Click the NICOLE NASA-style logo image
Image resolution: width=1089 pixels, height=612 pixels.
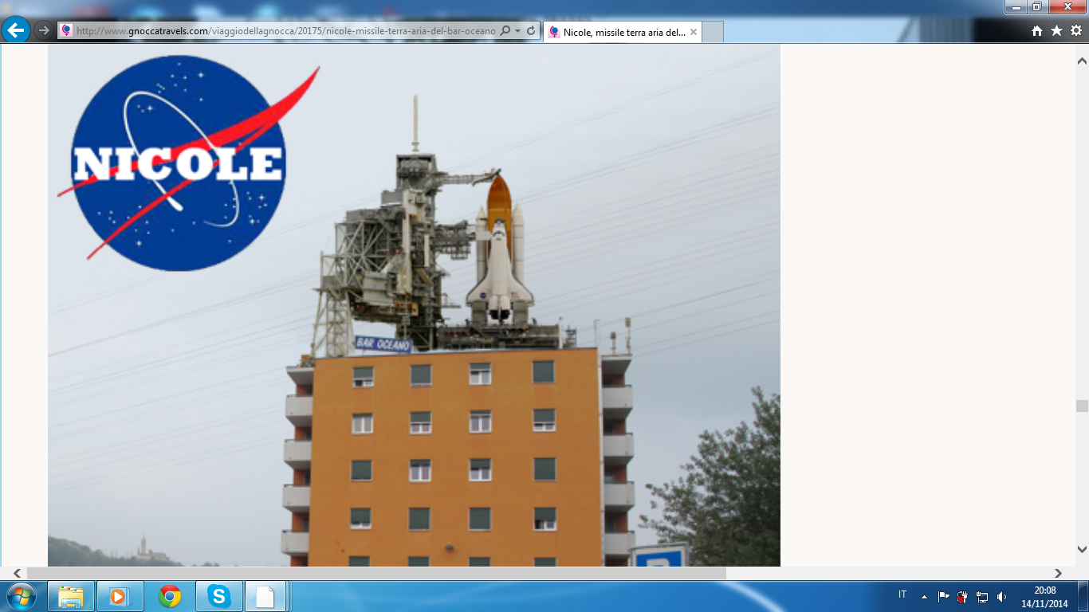(179, 163)
